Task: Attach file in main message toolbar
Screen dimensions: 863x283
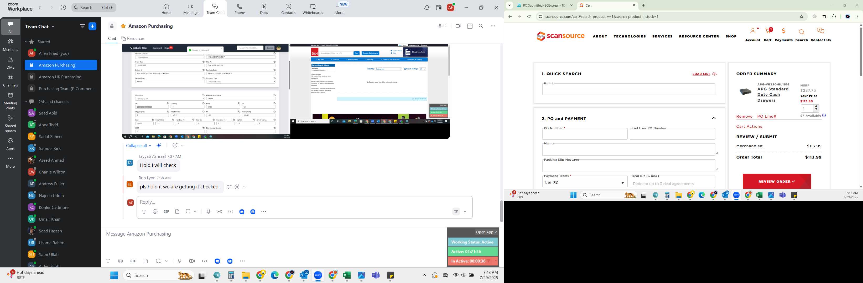Action: [x=146, y=261]
